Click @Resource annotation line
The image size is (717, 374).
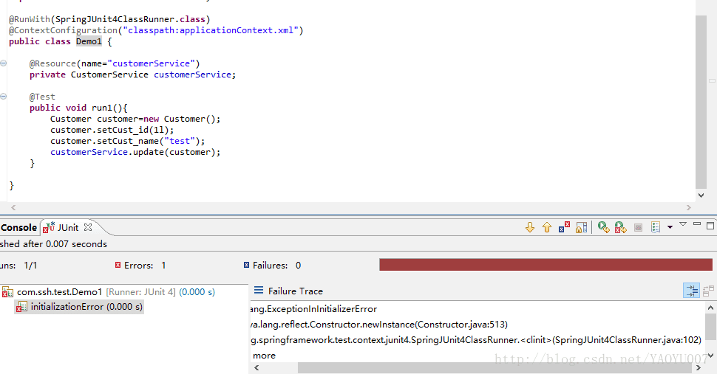(x=115, y=63)
